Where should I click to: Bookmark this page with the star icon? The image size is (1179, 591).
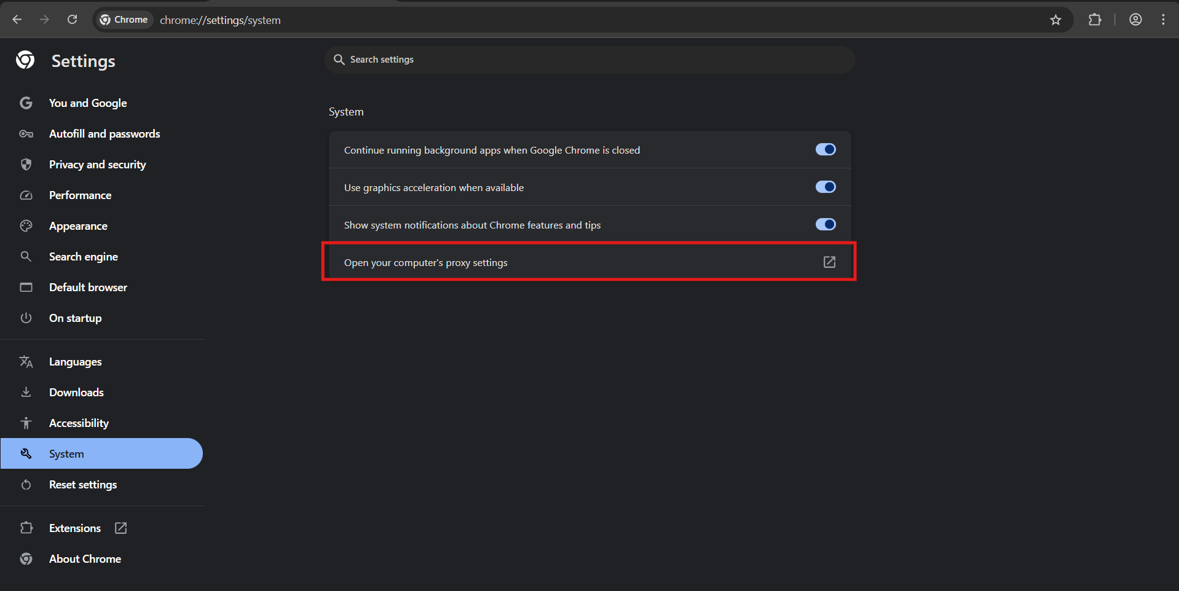pyautogui.click(x=1055, y=20)
